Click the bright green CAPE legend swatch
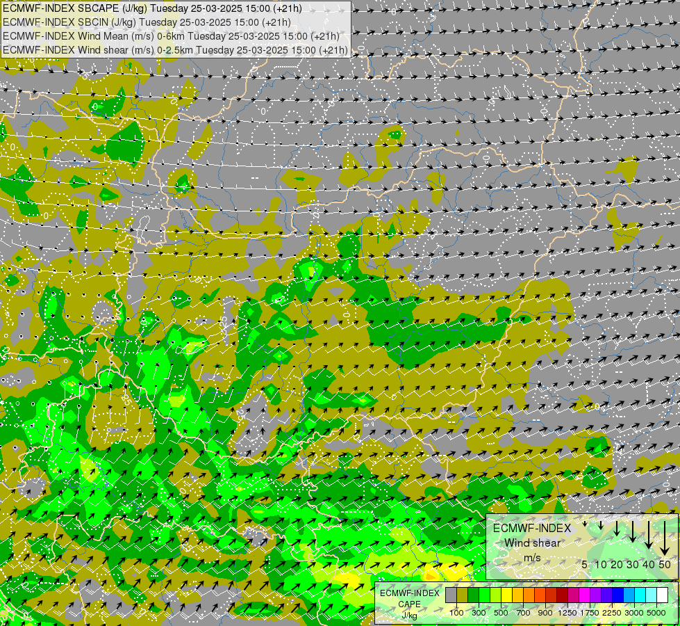Image resolution: width=680 pixels, height=626 pixels. click(x=484, y=595)
